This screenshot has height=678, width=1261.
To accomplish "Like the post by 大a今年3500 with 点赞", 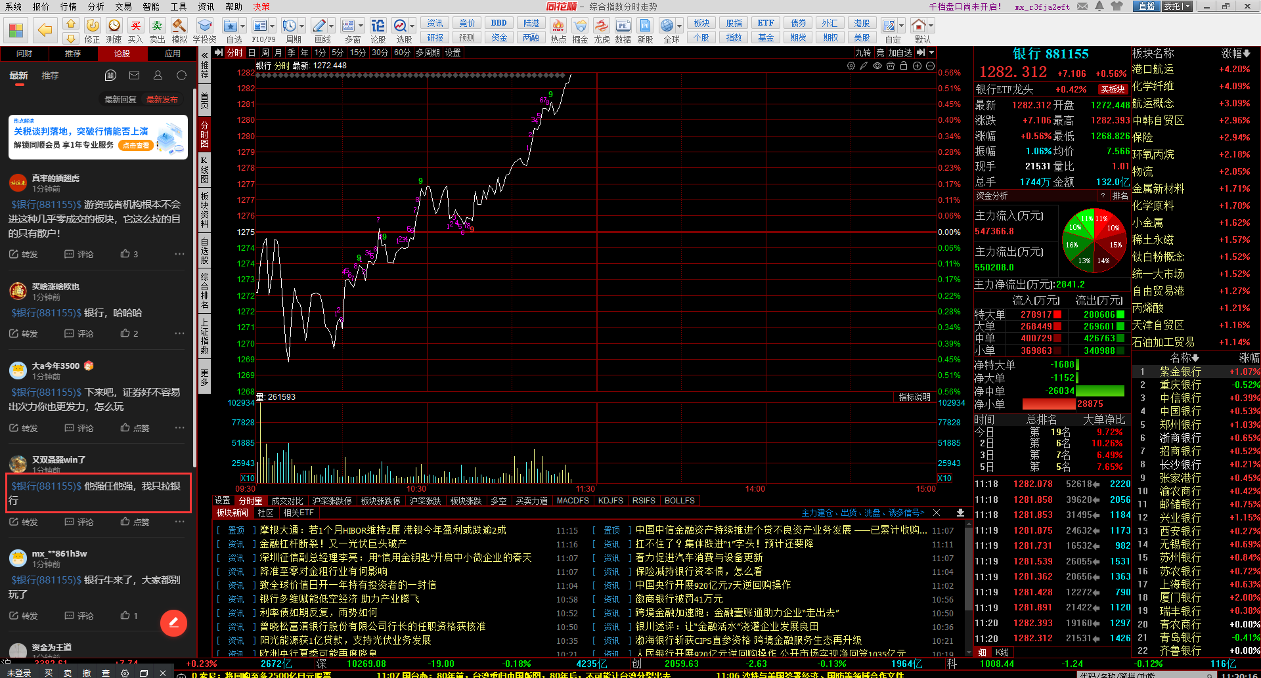I will click(x=135, y=428).
